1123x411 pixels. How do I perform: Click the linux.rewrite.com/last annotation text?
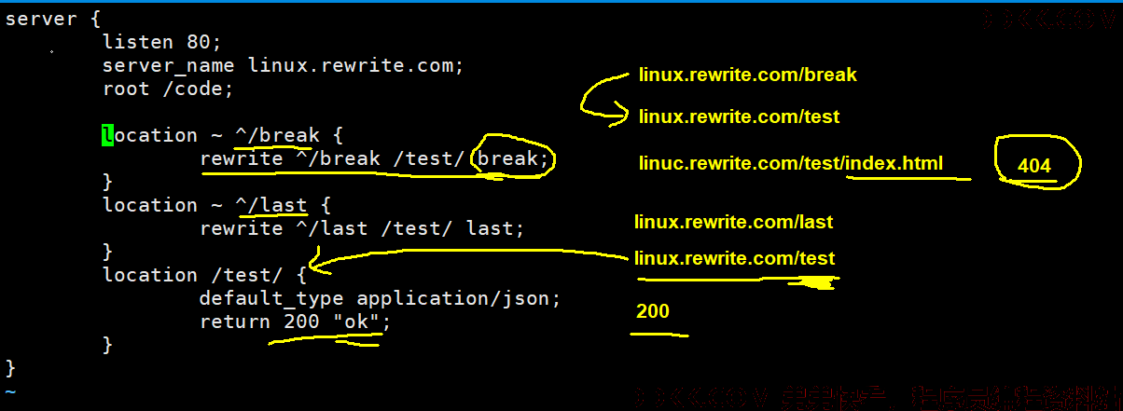click(x=734, y=223)
